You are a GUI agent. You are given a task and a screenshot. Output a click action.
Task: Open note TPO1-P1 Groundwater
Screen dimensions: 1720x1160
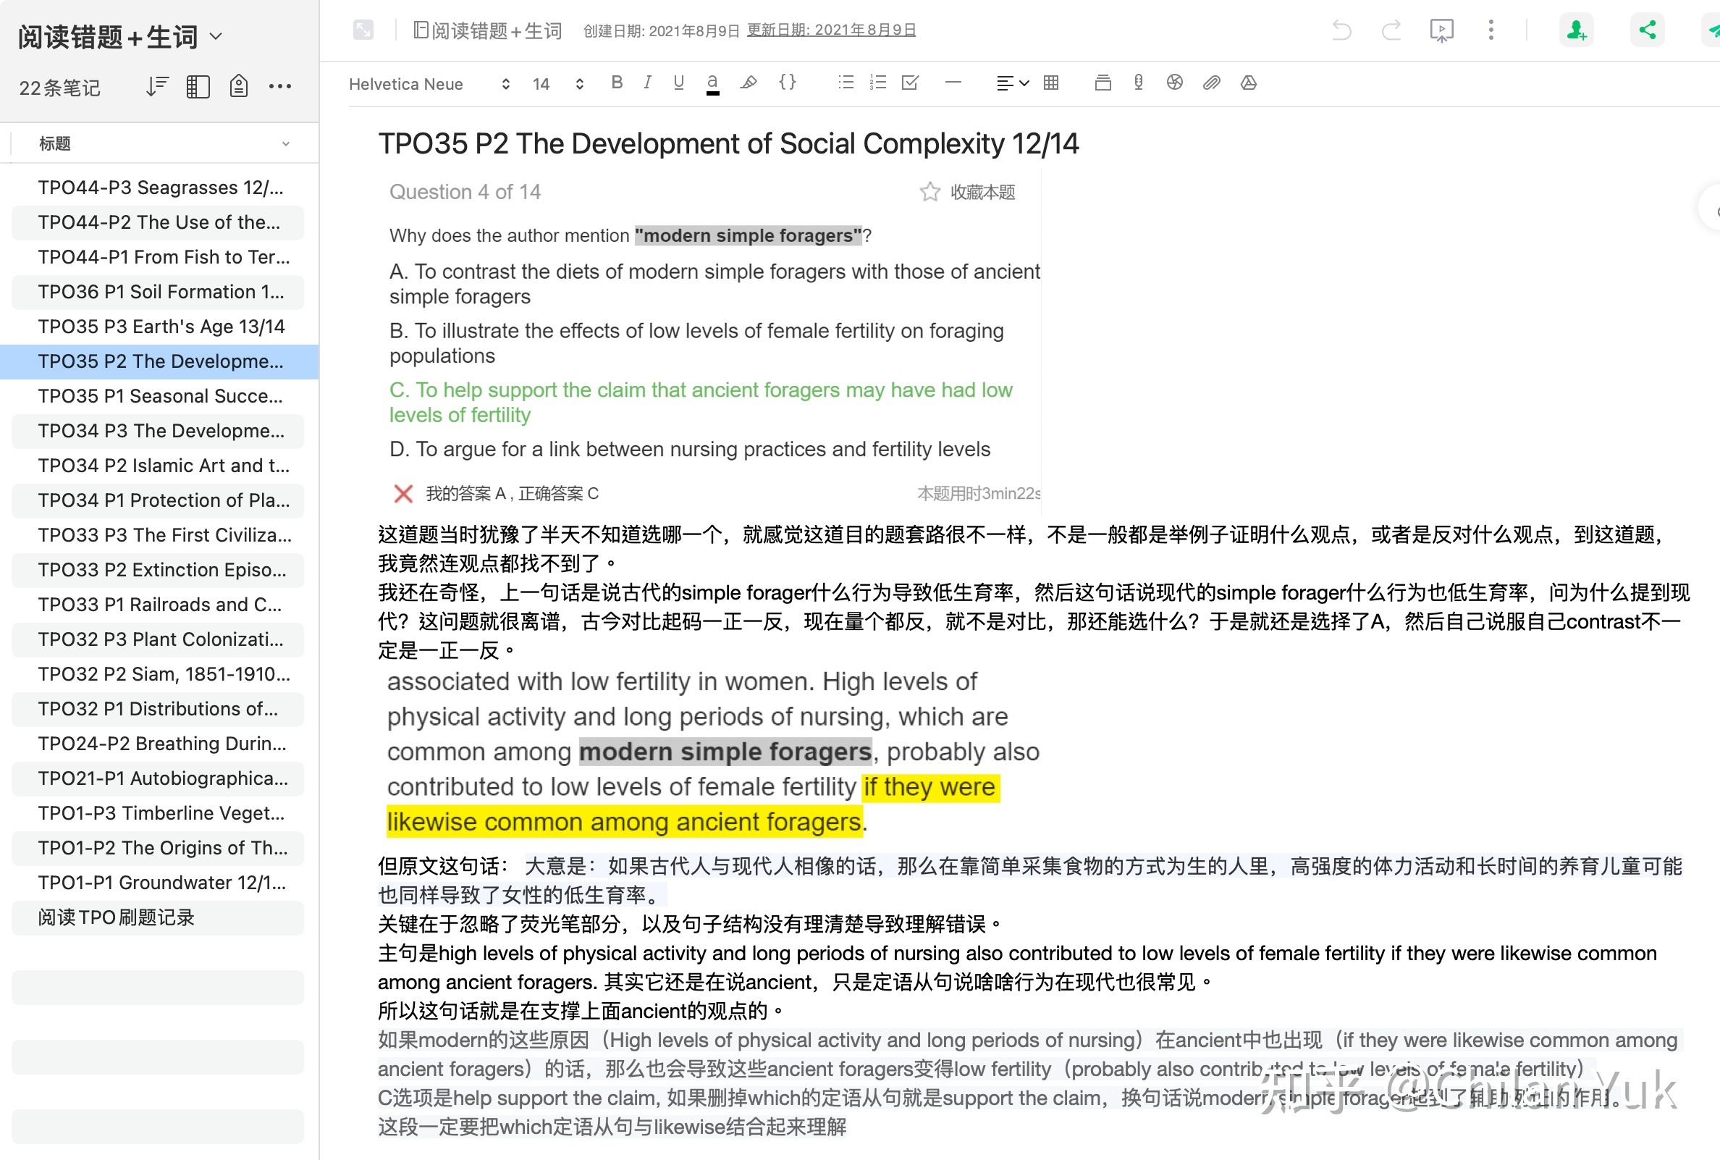pos(159,883)
